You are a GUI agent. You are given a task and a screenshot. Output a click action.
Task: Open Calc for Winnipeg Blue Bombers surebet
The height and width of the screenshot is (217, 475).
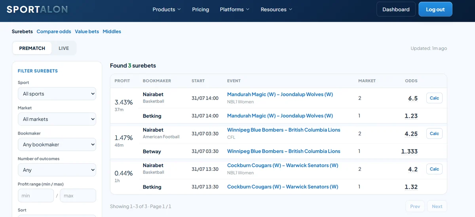pos(434,134)
